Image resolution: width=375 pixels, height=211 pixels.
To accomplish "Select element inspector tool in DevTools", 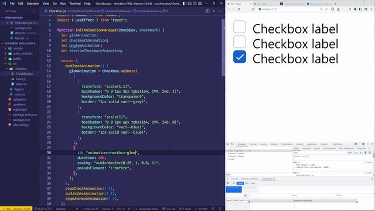I will (228, 144).
